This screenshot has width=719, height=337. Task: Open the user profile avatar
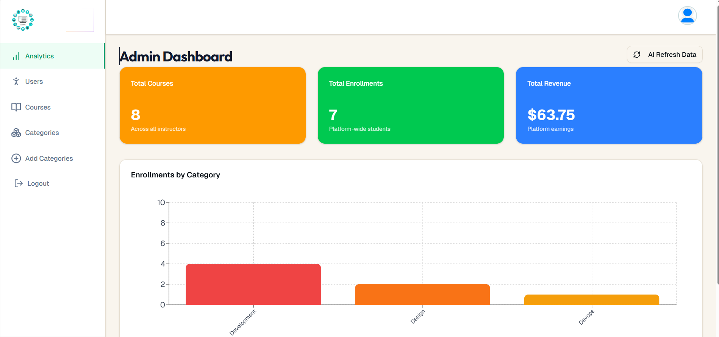point(687,16)
